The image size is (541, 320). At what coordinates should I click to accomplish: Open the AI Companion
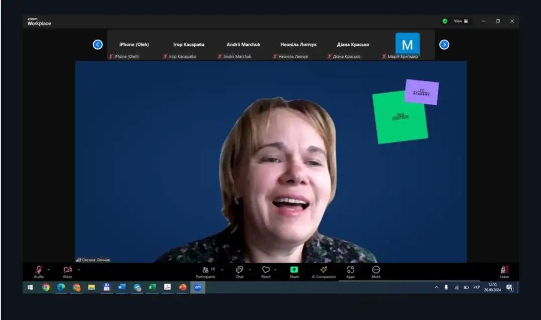coord(323,270)
